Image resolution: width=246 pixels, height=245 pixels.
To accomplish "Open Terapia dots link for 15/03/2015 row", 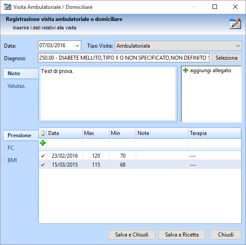I will click(193, 165).
